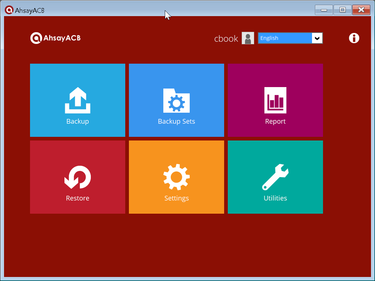Click the Report bar chart icon
The width and height of the screenshot is (375, 281).
tap(275, 100)
